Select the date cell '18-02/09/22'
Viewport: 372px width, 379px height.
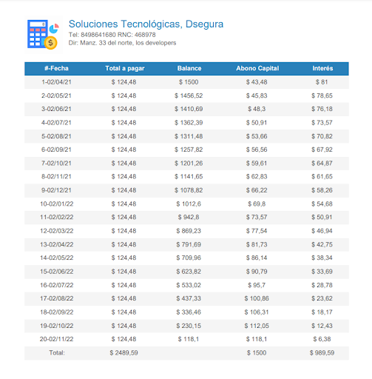(x=57, y=312)
